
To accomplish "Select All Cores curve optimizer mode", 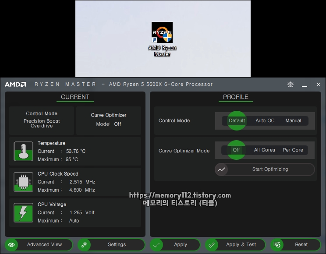I will click(x=264, y=150).
